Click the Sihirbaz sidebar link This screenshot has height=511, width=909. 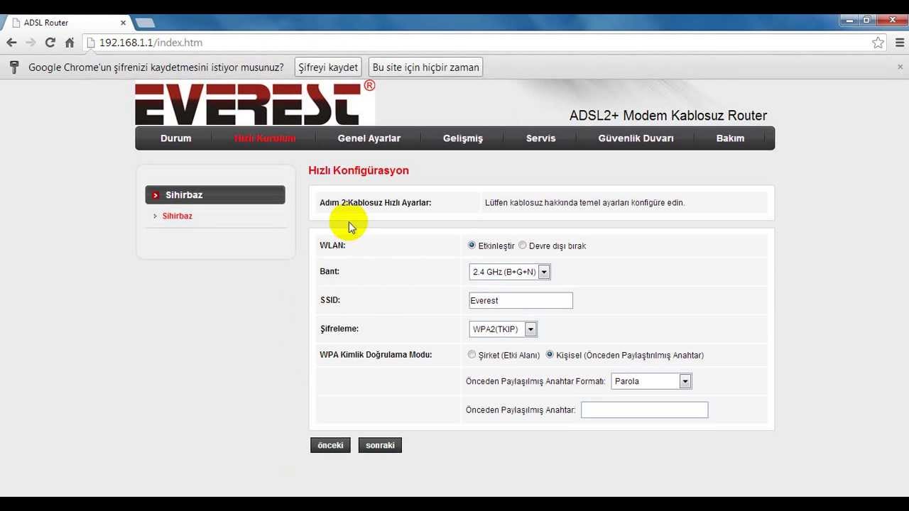coord(178,216)
